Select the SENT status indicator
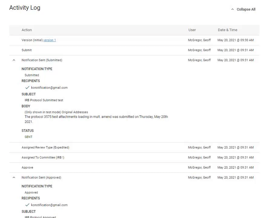 pos(28,137)
